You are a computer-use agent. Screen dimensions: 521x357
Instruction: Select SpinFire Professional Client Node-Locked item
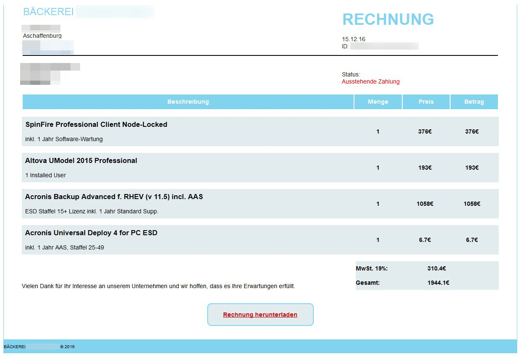(x=96, y=124)
